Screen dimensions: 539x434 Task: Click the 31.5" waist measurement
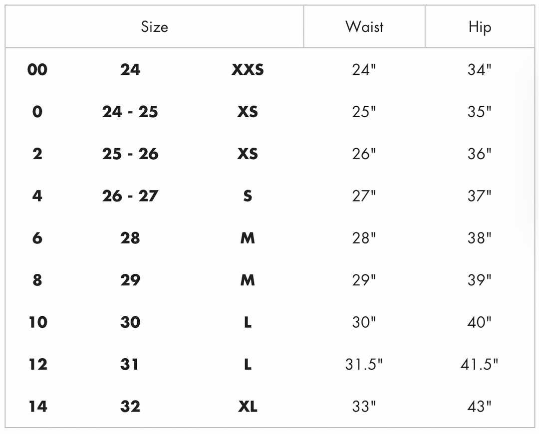pos(364,365)
